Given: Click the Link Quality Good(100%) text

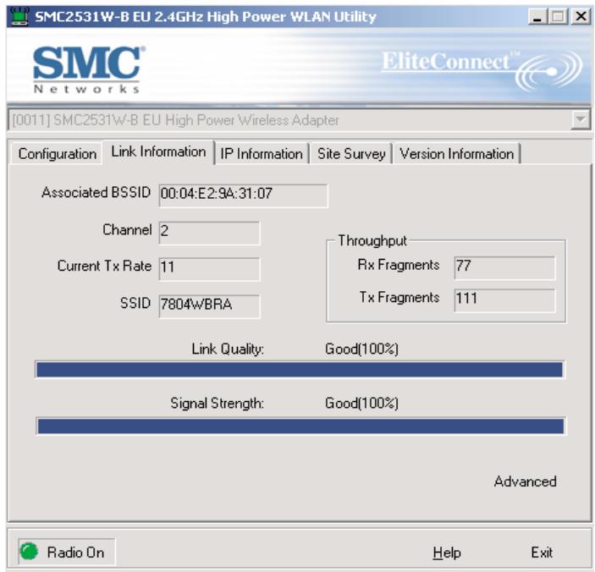Looking at the screenshot, I should 361,349.
